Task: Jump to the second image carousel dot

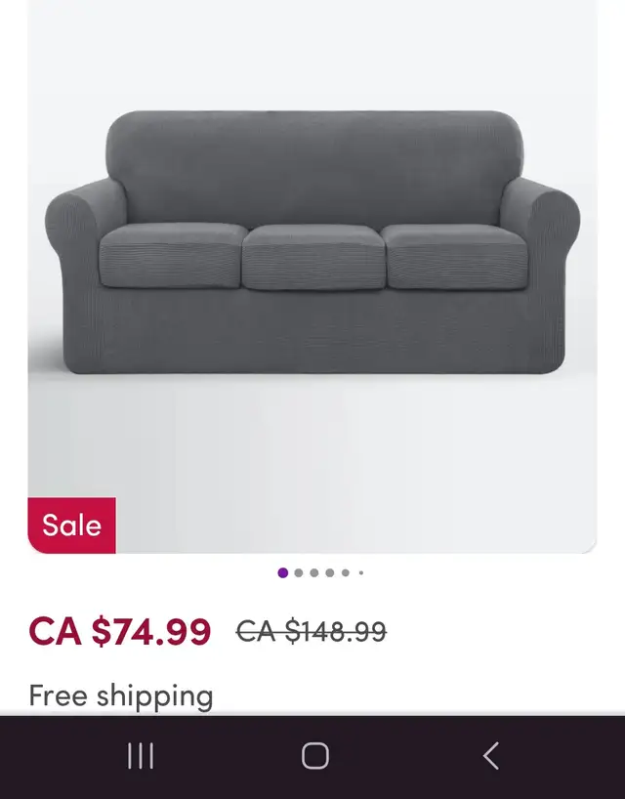Action: pyautogui.click(x=299, y=572)
